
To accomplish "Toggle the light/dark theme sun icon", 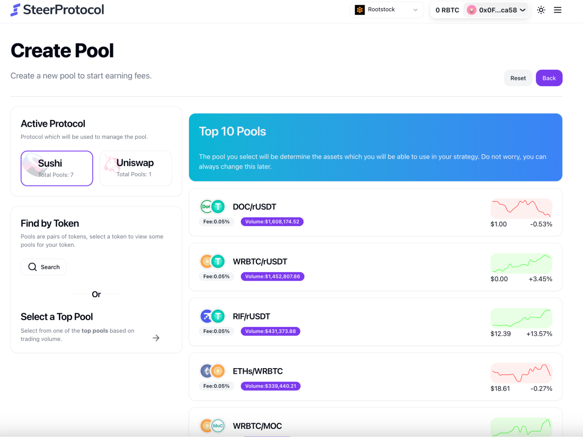I will coord(541,10).
